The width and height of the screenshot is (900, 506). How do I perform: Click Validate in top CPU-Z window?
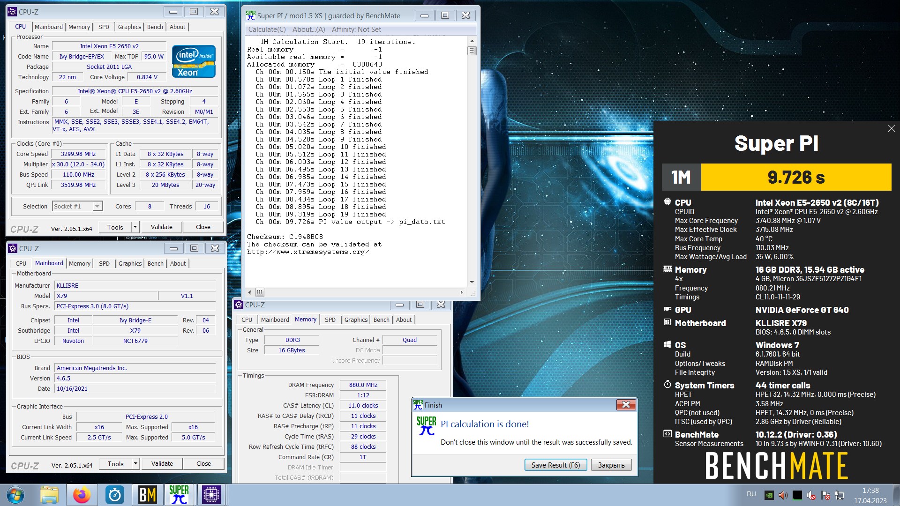pyautogui.click(x=162, y=227)
